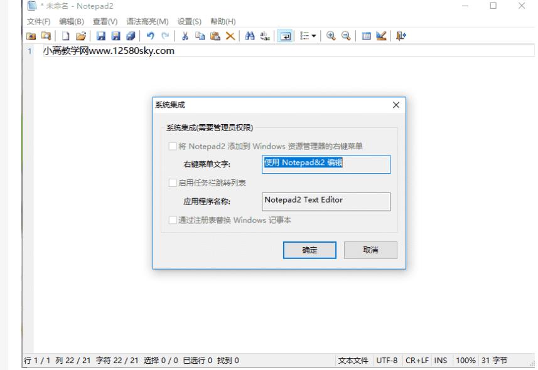Open Find with the binoculars icon

(x=250, y=36)
